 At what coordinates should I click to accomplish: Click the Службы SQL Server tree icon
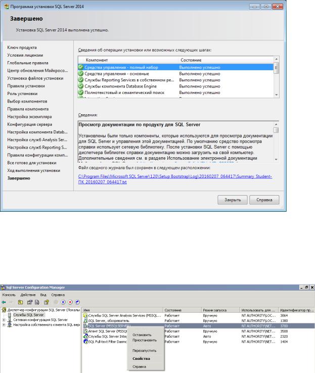tap(10, 315)
